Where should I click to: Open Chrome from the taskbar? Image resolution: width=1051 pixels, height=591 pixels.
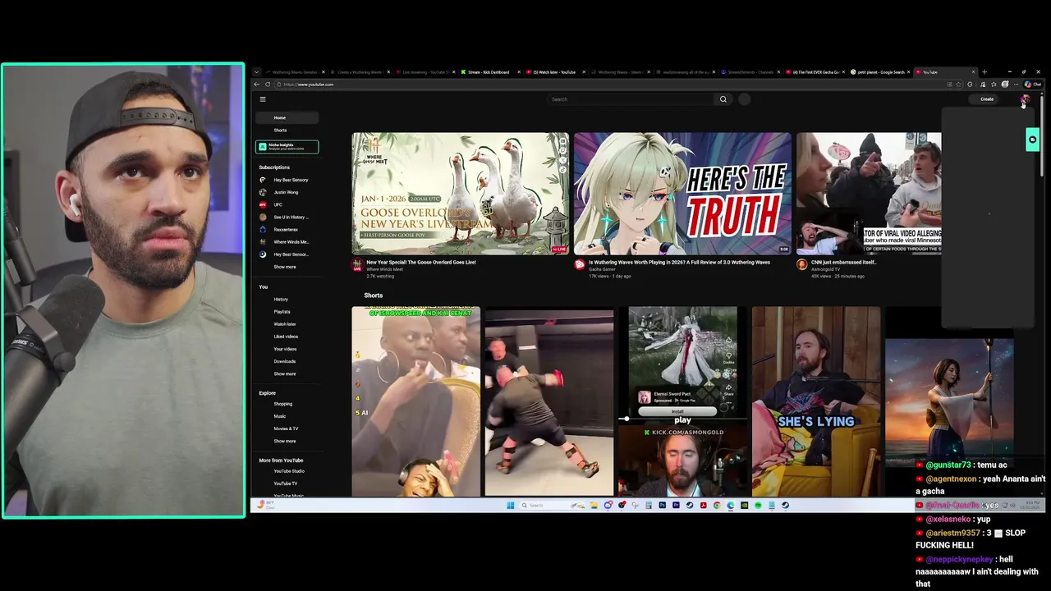(717, 506)
